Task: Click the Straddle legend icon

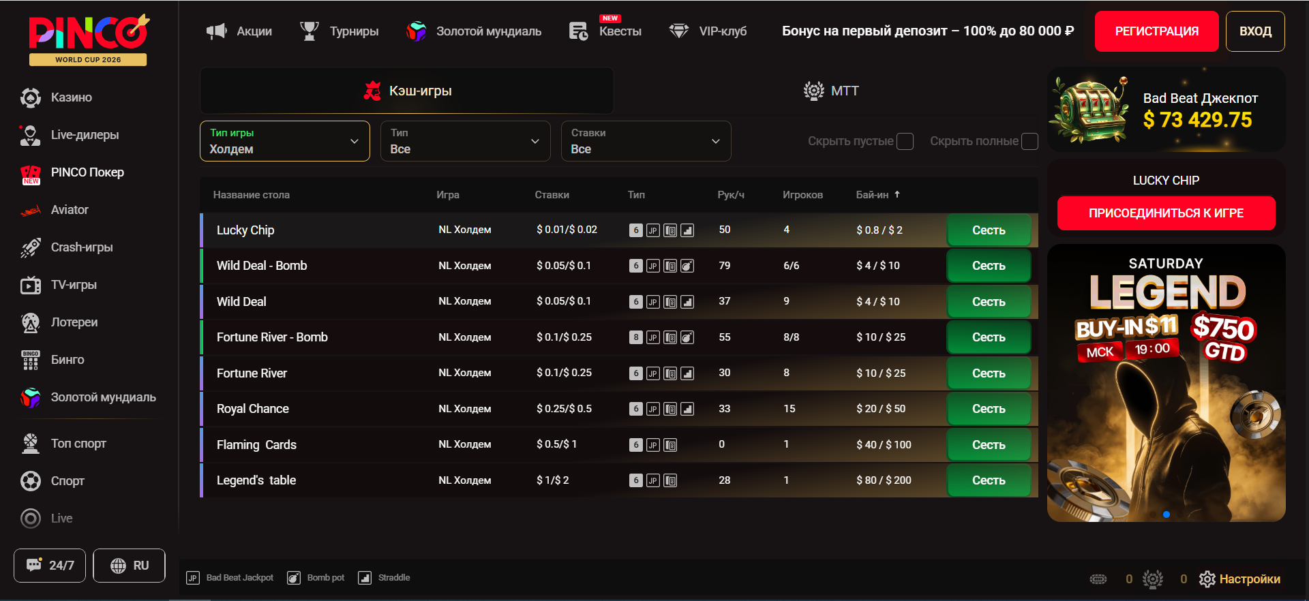Action: coord(365,578)
